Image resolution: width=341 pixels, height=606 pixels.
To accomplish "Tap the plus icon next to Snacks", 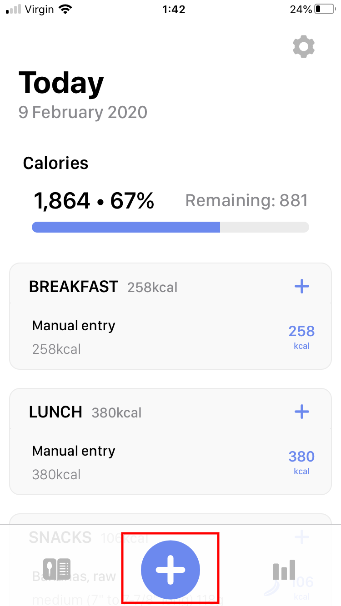I will (x=302, y=537).
